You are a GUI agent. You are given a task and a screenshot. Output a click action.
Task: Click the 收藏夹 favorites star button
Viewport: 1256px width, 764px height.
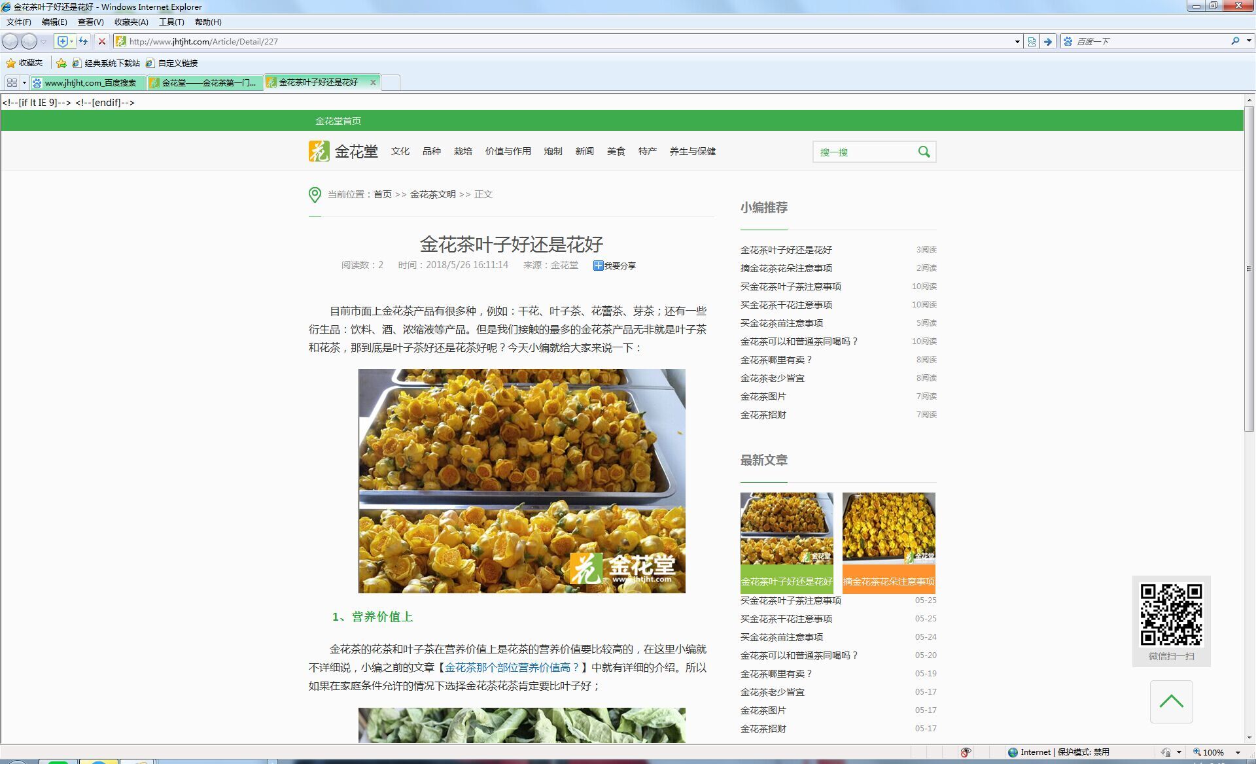(24, 63)
